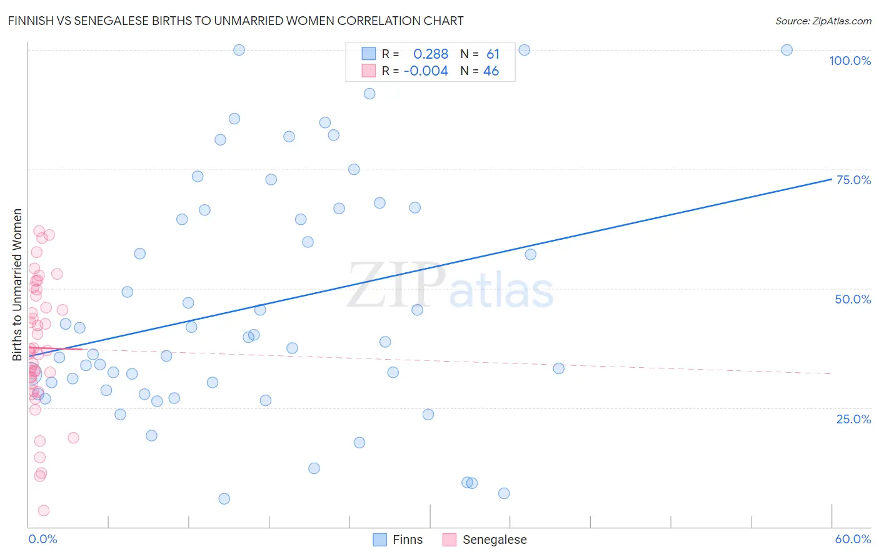Image resolution: width=879 pixels, height=557 pixels.
Task: Click the N = 61 value in legend
Action: click(480, 54)
